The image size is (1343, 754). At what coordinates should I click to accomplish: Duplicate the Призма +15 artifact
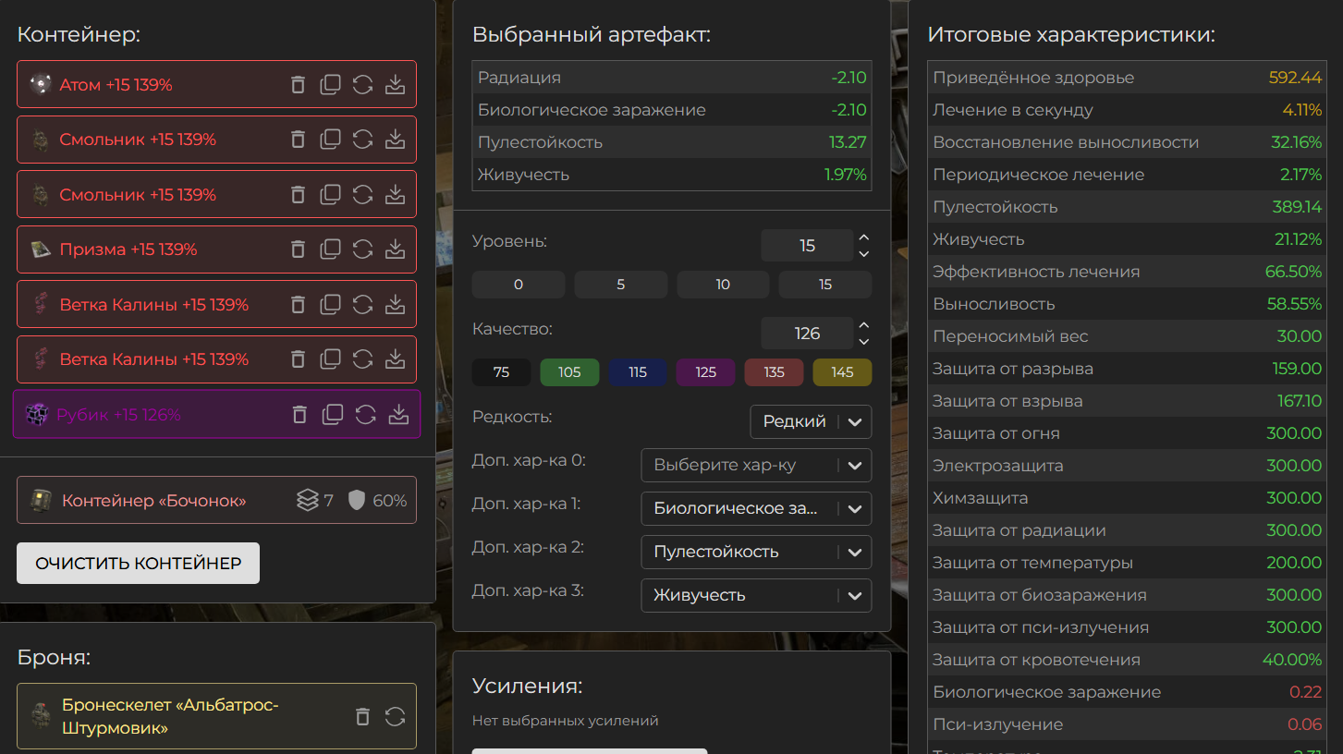(330, 249)
